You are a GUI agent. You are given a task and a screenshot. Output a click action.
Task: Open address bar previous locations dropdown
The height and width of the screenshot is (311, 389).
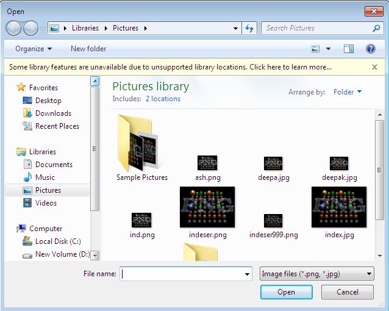236,28
